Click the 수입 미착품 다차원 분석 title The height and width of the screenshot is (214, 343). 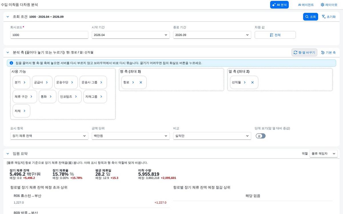point(19,5)
